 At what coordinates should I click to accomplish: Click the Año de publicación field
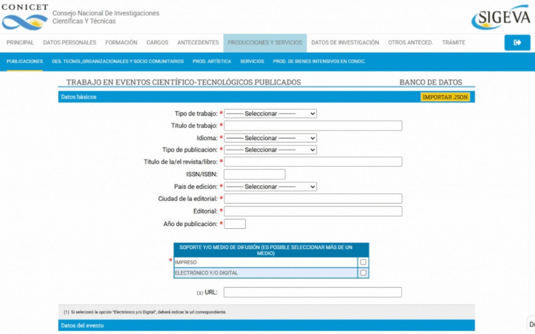[x=235, y=224]
